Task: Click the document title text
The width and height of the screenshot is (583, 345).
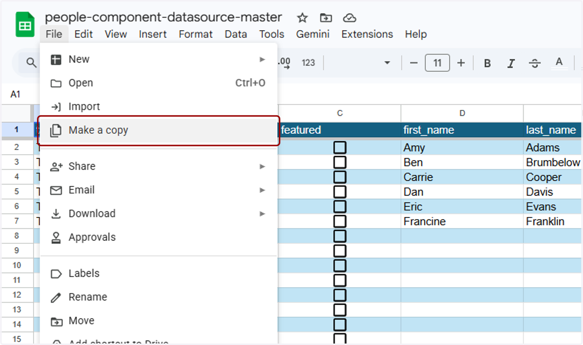Action: (x=163, y=18)
